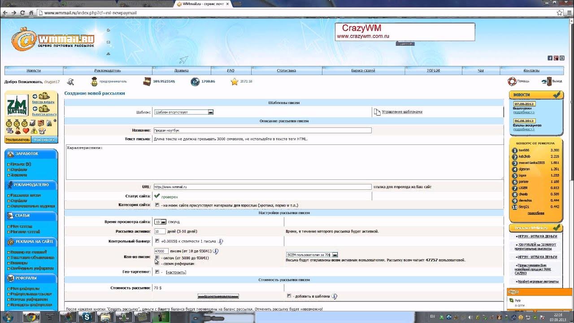Click the percent icon in the profile panel
This screenshot has height=323, width=574.
[x=9, y=131]
